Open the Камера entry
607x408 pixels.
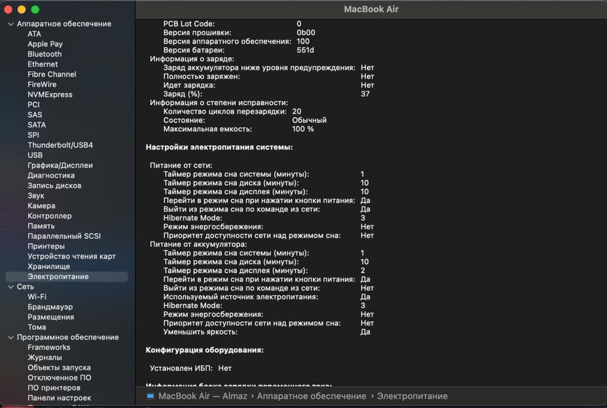(41, 206)
